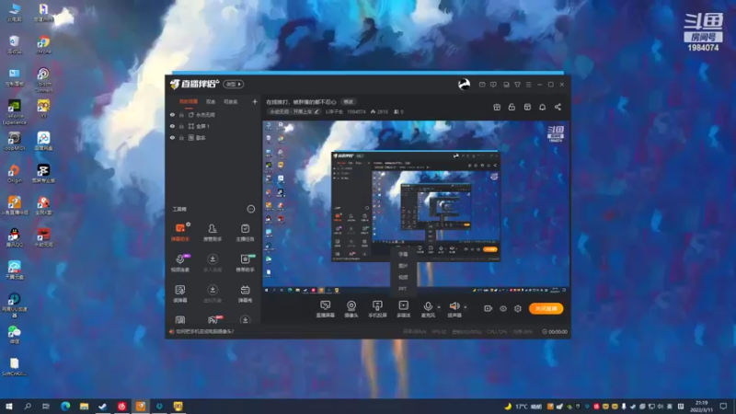Screen dimensions: 736x414
Task: Open the user avatar in the title bar
Action: tap(464, 85)
